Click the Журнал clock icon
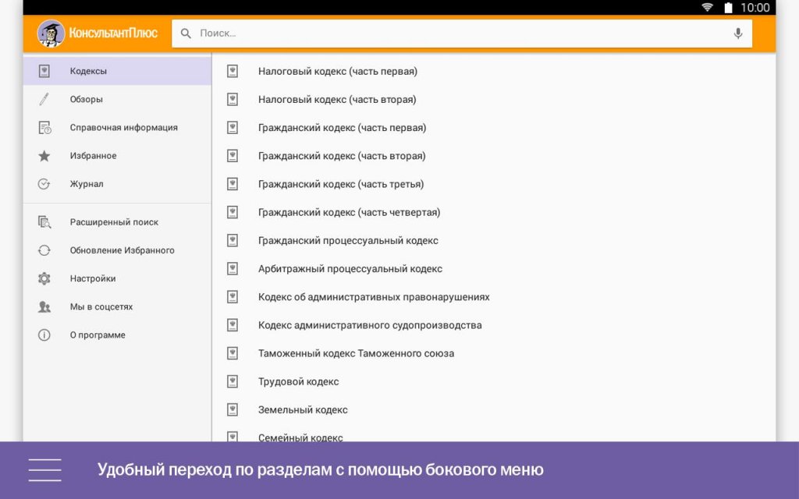 pyautogui.click(x=44, y=184)
